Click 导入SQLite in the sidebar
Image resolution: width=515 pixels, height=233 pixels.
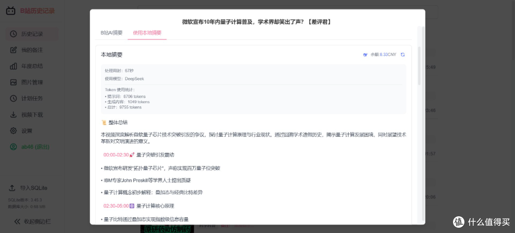33,188
